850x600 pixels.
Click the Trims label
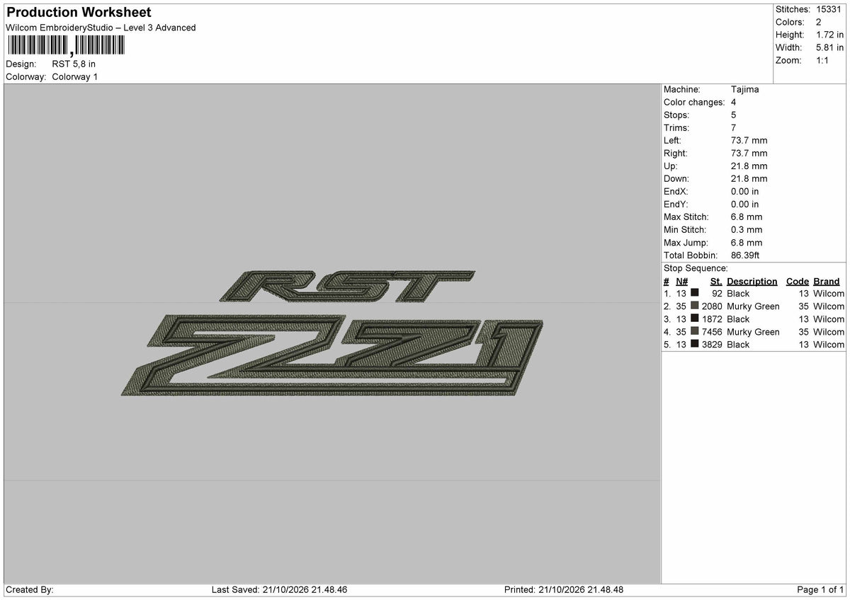(676, 128)
